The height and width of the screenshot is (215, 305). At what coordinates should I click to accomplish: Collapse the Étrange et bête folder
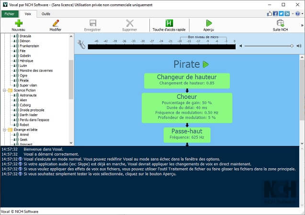pos(4,129)
